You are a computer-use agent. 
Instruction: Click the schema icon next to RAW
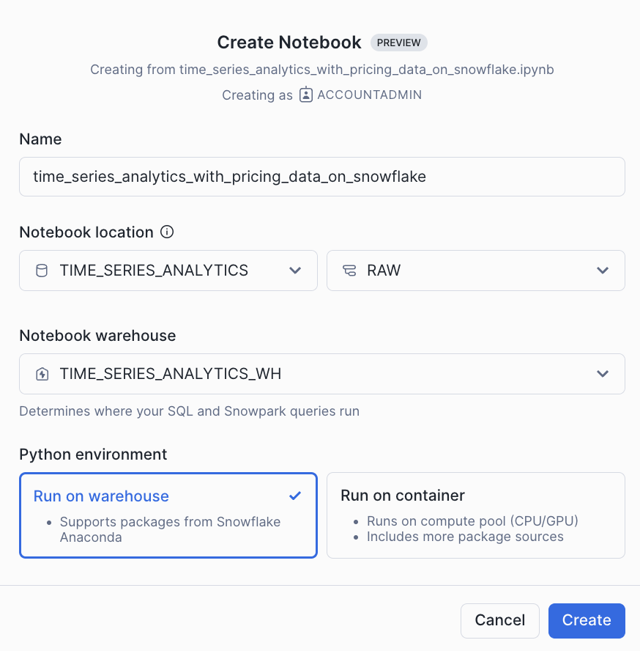pyautogui.click(x=349, y=271)
